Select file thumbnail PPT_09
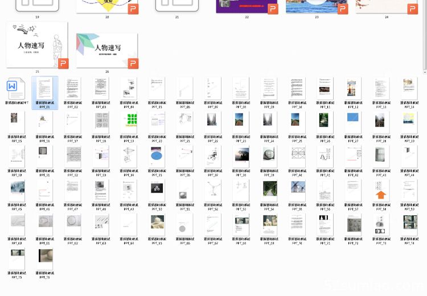Viewport: 427px width, 296px height. [x=269, y=88]
